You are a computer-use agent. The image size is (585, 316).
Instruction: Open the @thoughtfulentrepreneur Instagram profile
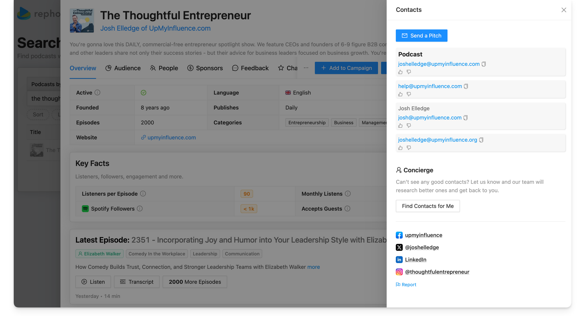pyautogui.click(x=437, y=272)
